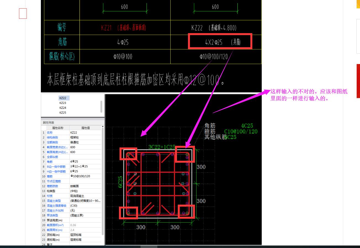Open the 结构类别 value 框架柱
360x248 pixels.
point(86,138)
